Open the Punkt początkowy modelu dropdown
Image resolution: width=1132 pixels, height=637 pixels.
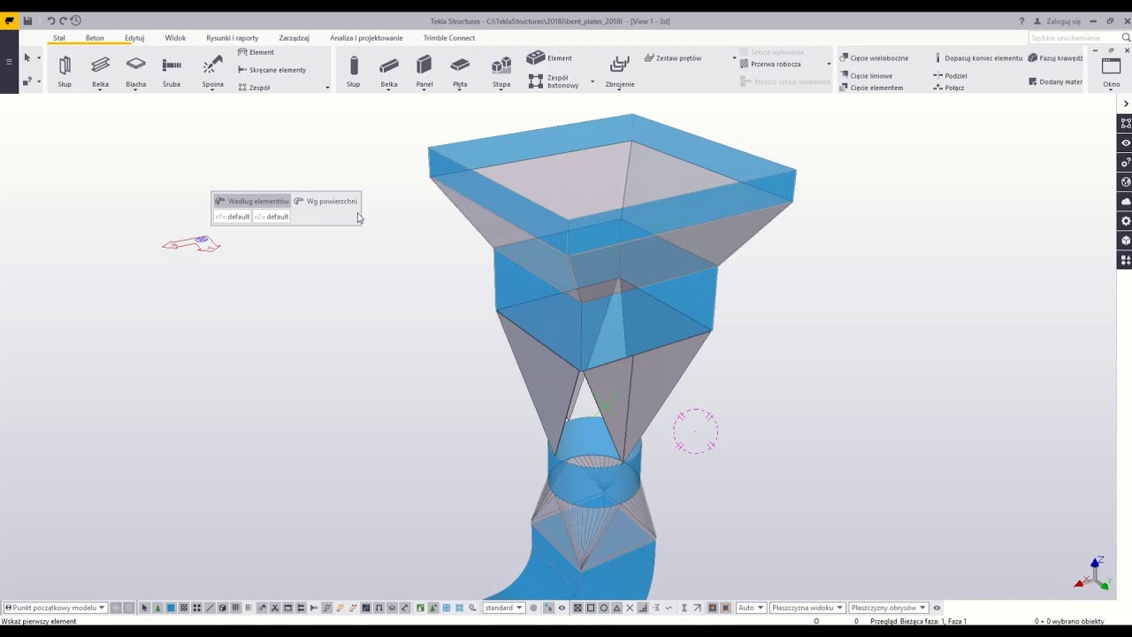(55, 608)
